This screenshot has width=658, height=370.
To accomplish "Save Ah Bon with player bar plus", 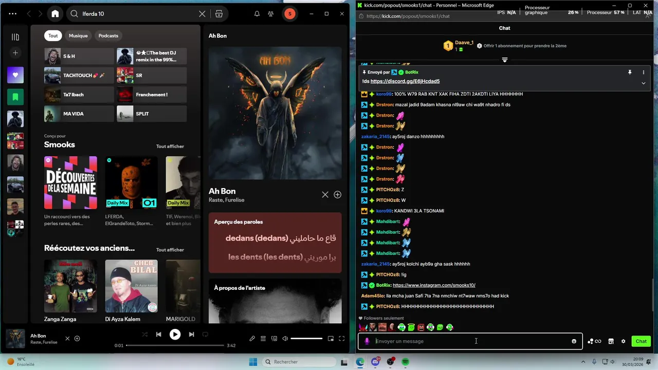I will 77,338.
